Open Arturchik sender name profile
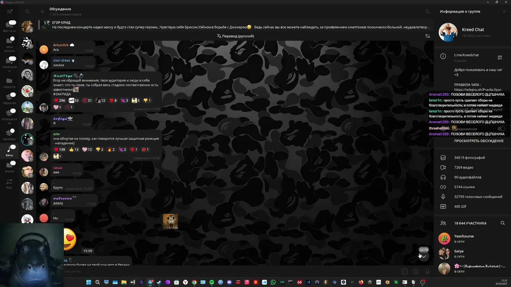Screen dimensions: 511x287 (x=61, y=45)
